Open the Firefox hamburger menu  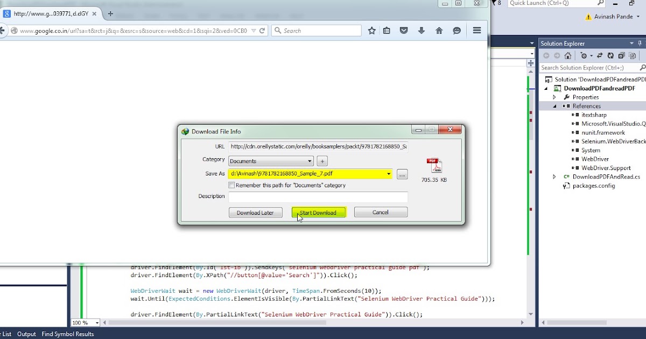(476, 31)
